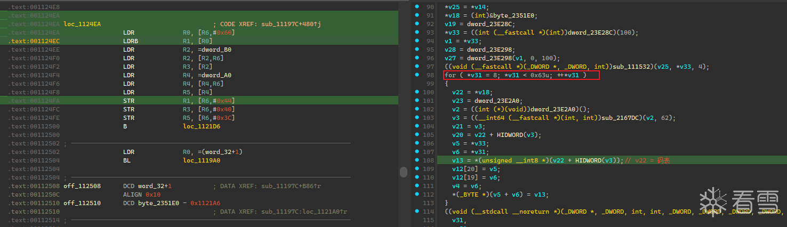This screenshot has width=787, height=227.
Task: Click the vertical scrollbar thumb between panes
Action: point(404,172)
